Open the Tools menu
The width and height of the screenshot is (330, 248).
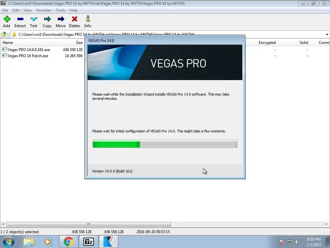(x=60, y=10)
